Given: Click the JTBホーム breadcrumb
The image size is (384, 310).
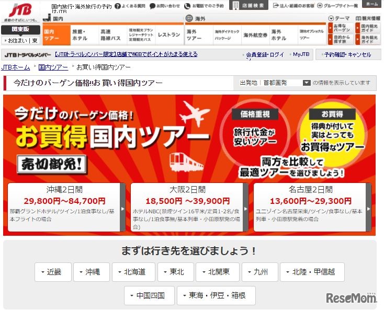Looking at the screenshot, I should point(15,67).
